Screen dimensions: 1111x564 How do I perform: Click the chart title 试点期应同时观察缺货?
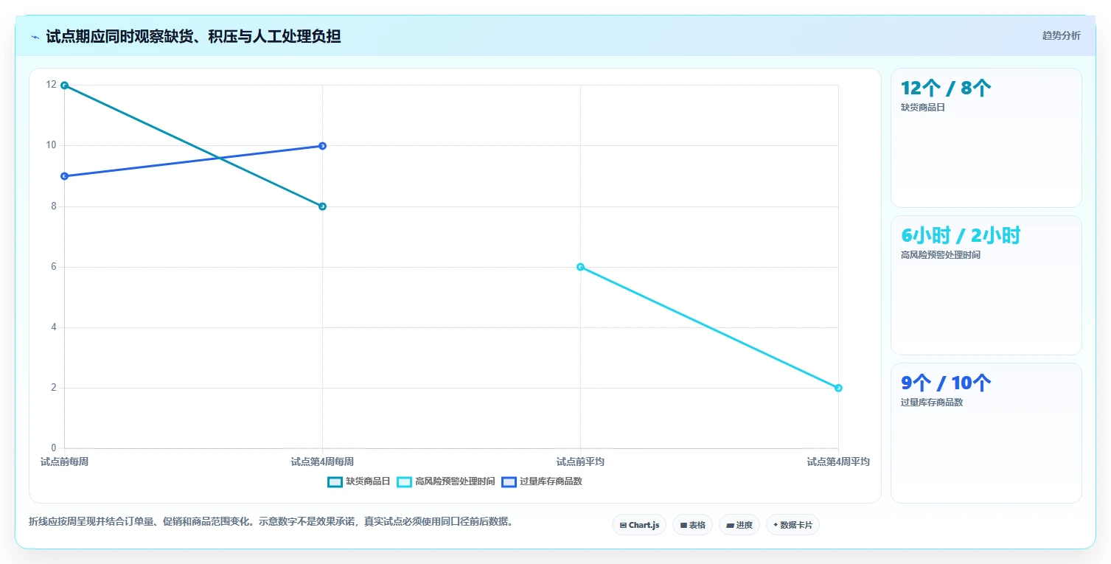[x=193, y=37]
